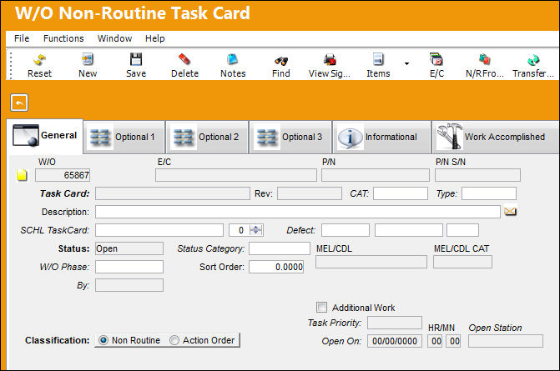560x371 pixels.
Task: Click the Status field showing Open
Action: click(129, 248)
